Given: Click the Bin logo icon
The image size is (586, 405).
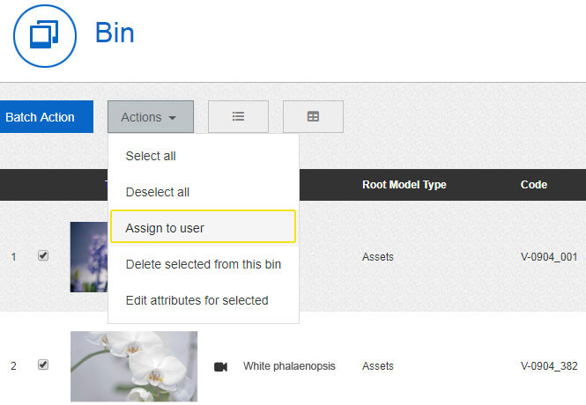Looking at the screenshot, I should (43, 35).
